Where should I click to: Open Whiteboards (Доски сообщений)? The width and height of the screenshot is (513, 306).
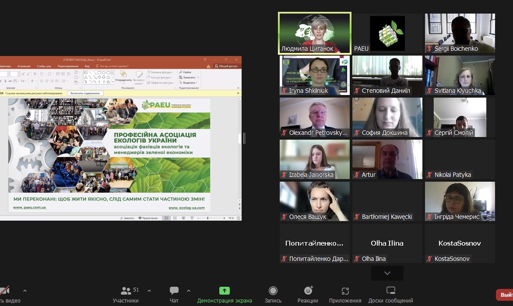[390, 294]
